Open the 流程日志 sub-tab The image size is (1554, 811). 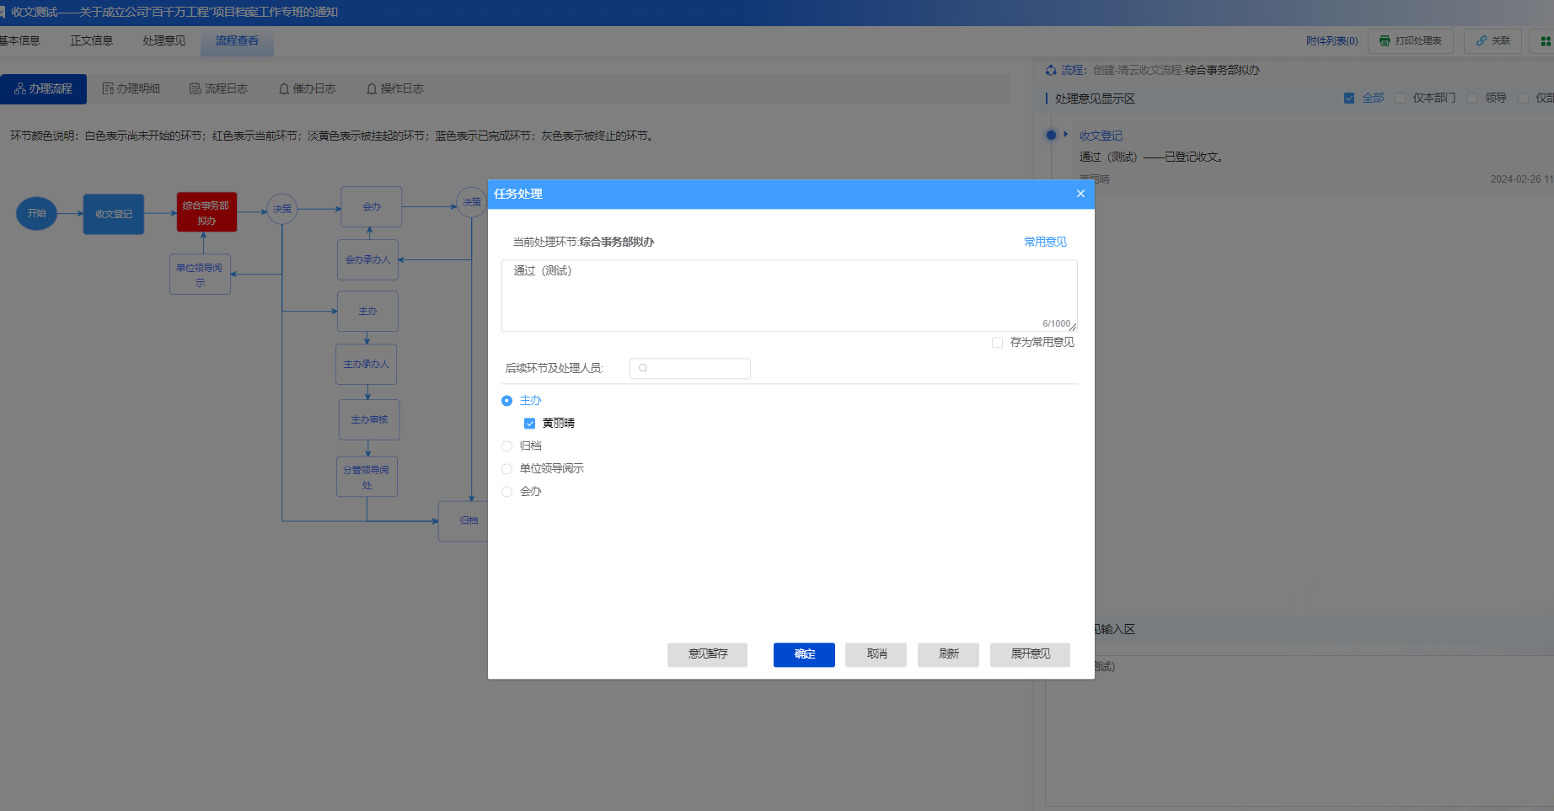(218, 88)
